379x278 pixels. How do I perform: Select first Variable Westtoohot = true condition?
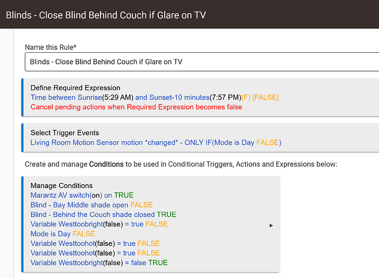point(95,244)
